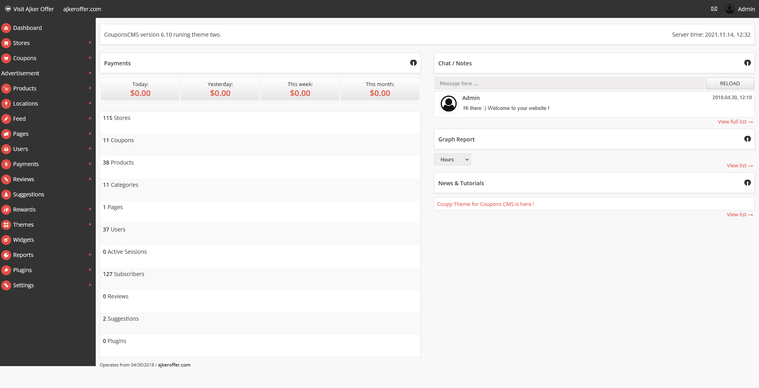
Task: Expand the Stores submenu arrow
Action: [90, 43]
